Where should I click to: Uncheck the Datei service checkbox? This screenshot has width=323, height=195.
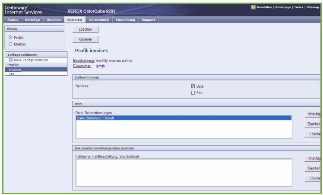pos(193,86)
